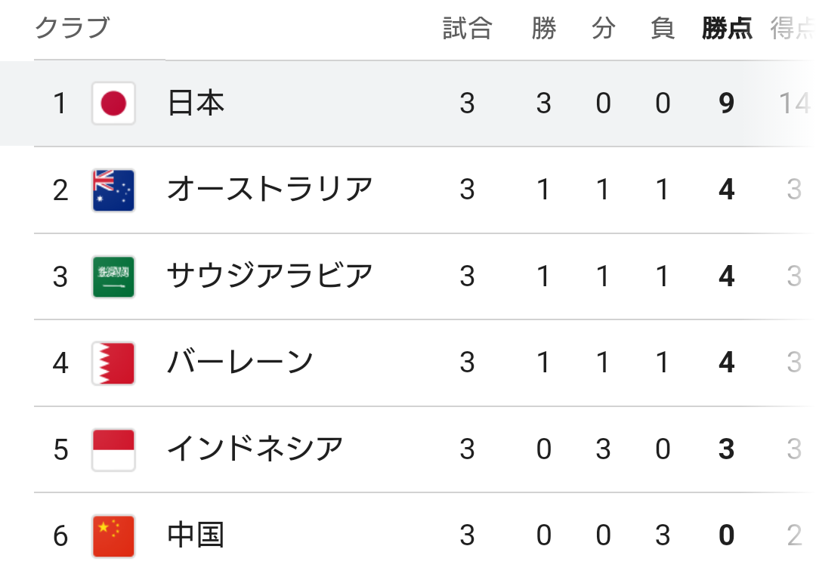Image resolution: width=816 pixels, height=580 pixels.
Task: Open the オーストラリア team link
Action: (x=270, y=190)
